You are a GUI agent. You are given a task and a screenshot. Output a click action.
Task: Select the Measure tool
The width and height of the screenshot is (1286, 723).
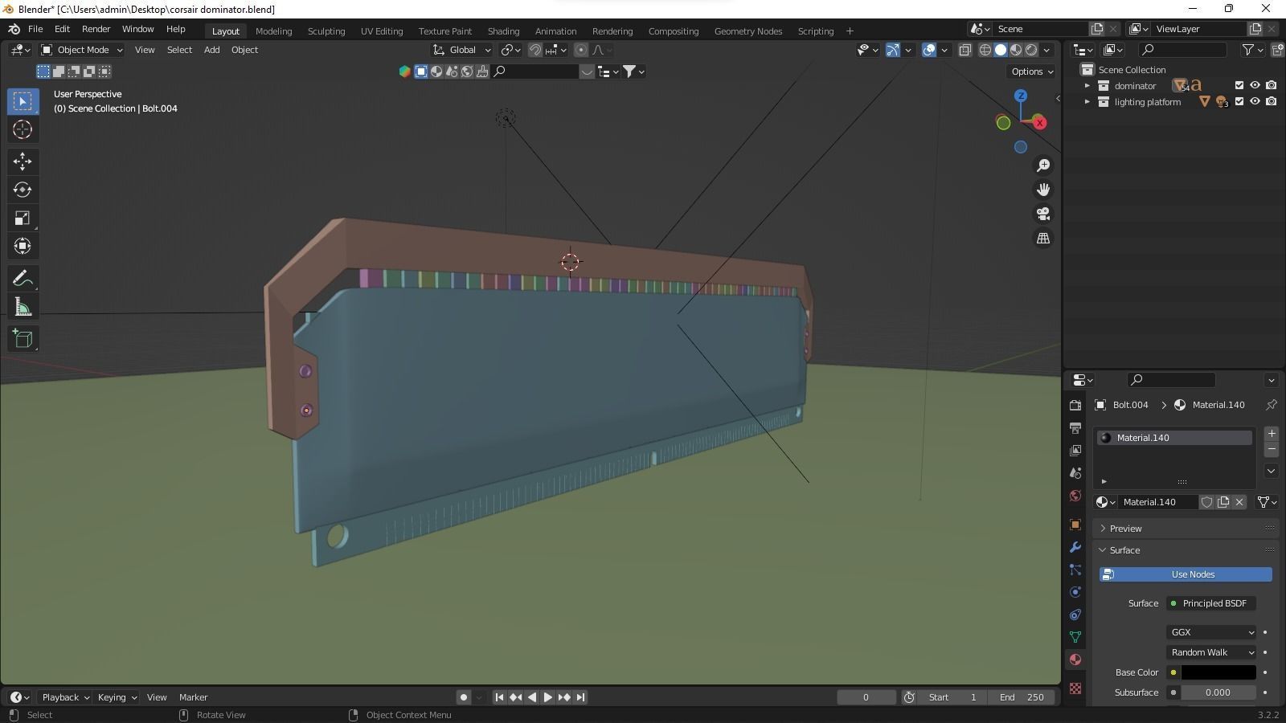click(x=22, y=306)
